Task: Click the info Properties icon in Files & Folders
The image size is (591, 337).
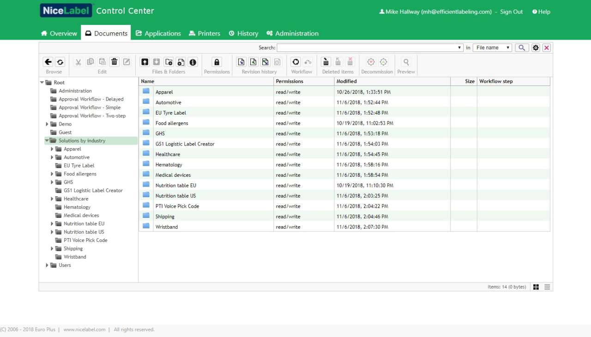Action: (193, 62)
